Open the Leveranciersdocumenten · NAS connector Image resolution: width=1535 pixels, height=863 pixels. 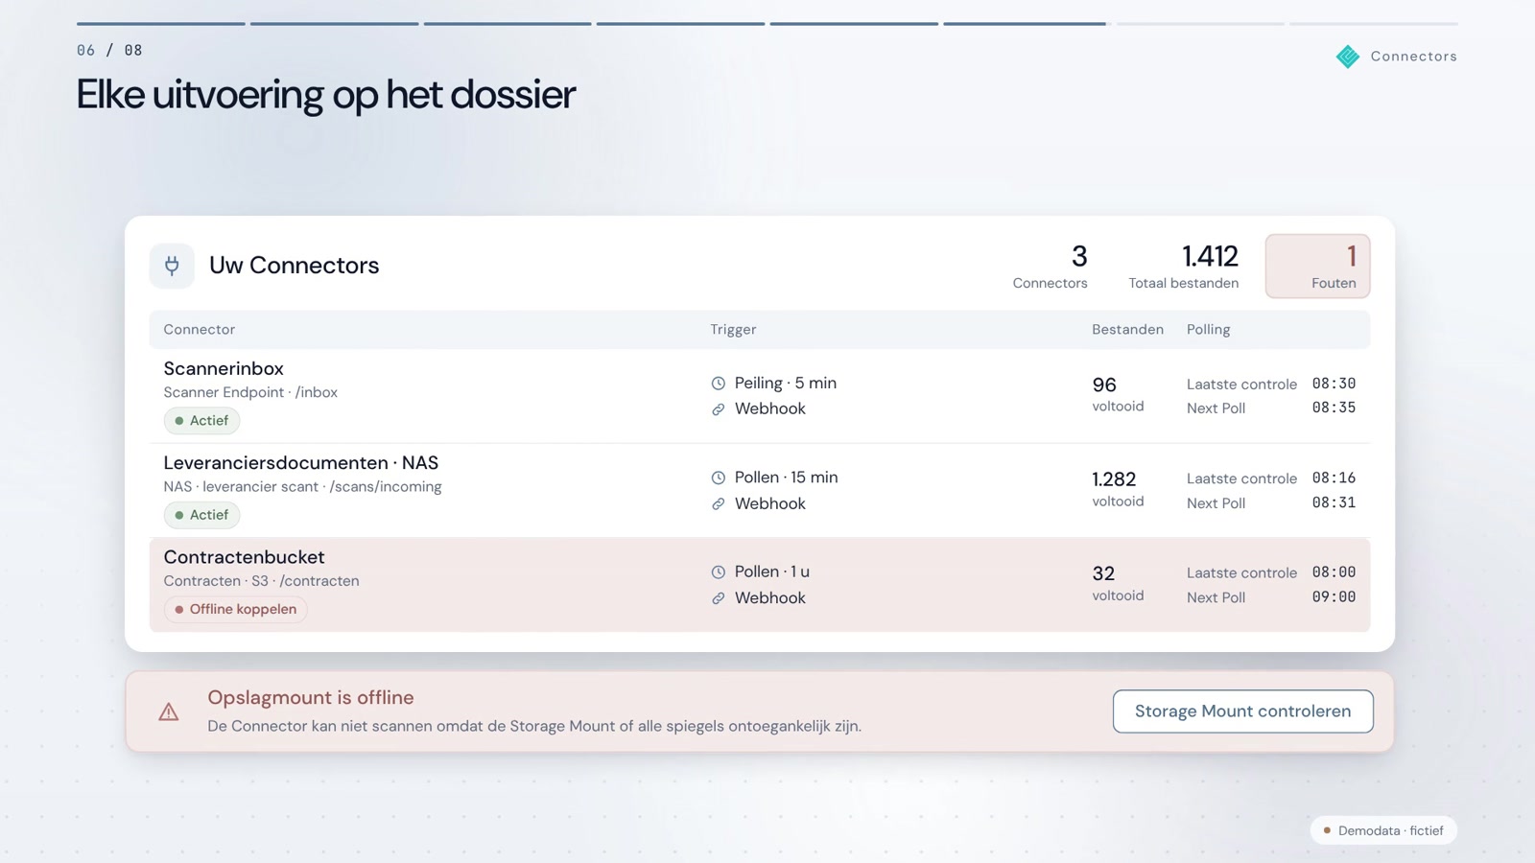[760, 490]
